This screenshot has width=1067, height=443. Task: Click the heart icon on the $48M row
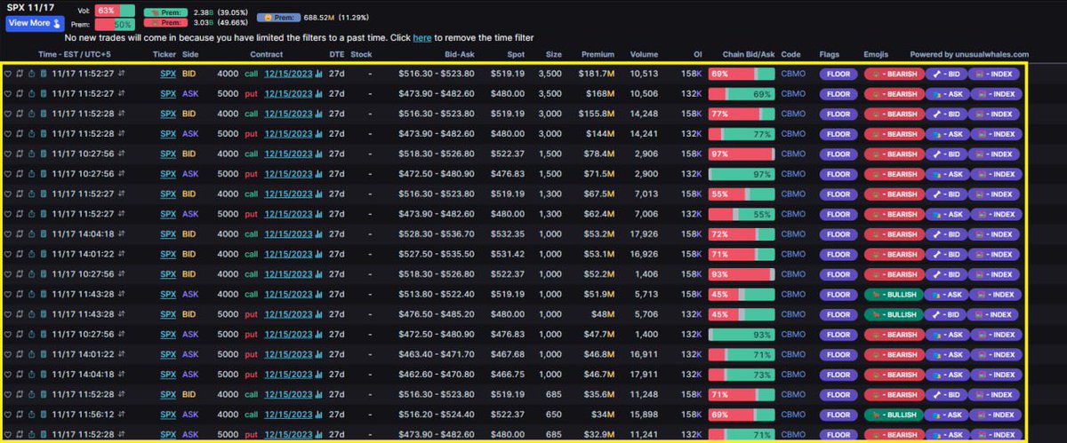(x=8, y=314)
